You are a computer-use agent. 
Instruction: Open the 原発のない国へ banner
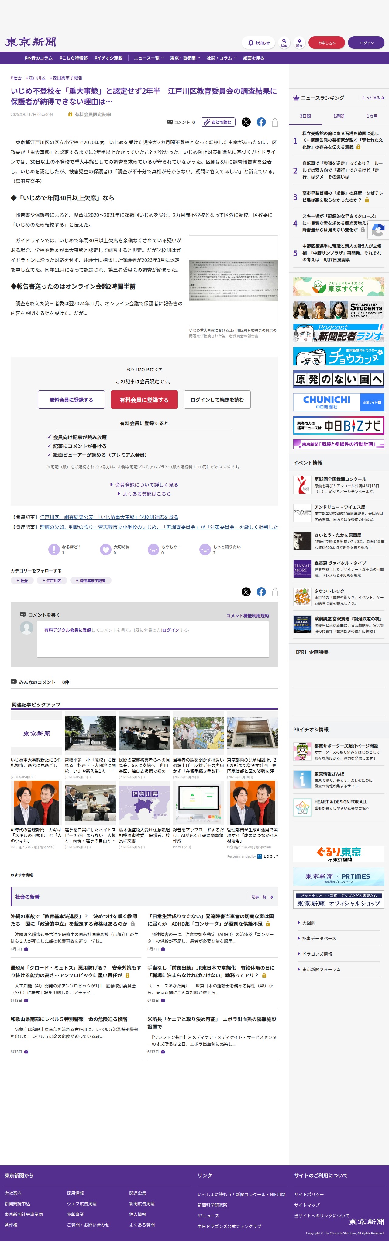(x=339, y=379)
